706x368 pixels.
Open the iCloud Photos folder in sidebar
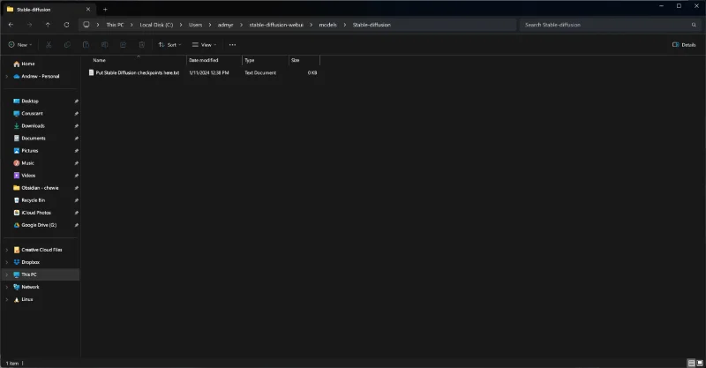[x=35, y=213]
